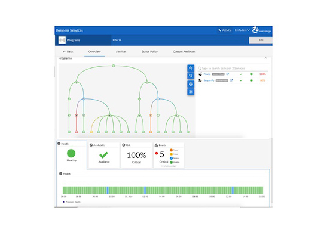Image resolution: width=327 pixels, height=233 pixels.
Task: Click the ScienceLogic logo in the top bar
Action: point(261,30)
